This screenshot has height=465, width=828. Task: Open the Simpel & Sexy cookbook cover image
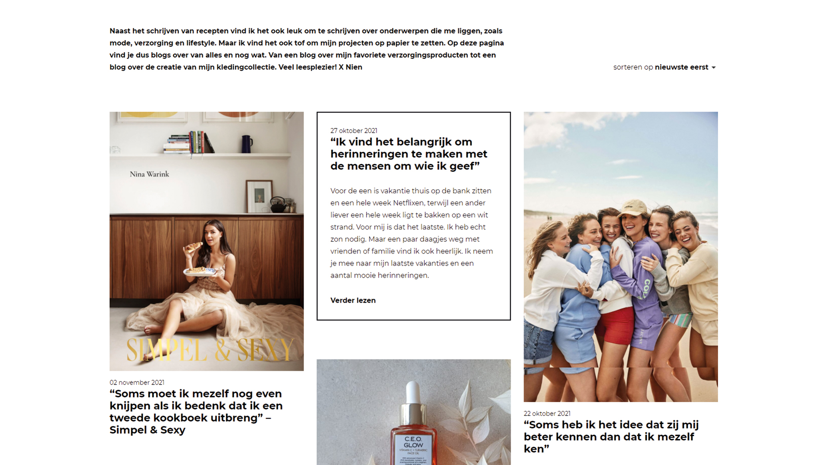pos(207,241)
